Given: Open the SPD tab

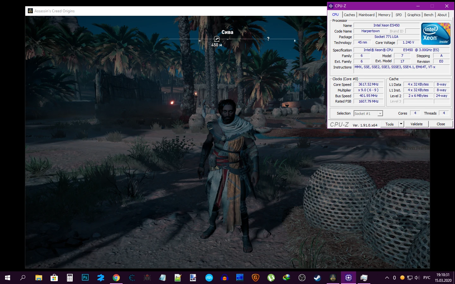Looking at the screenshot, I should pos(398,15).
